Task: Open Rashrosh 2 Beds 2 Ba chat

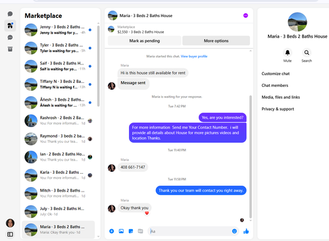Action: [x=59, y=120]
